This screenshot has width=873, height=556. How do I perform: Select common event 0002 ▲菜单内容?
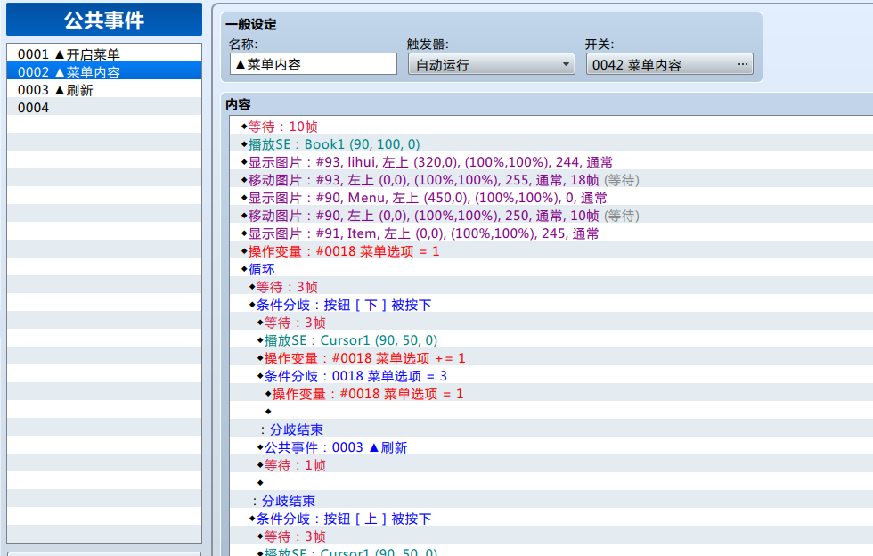click(x=104, y=72)
